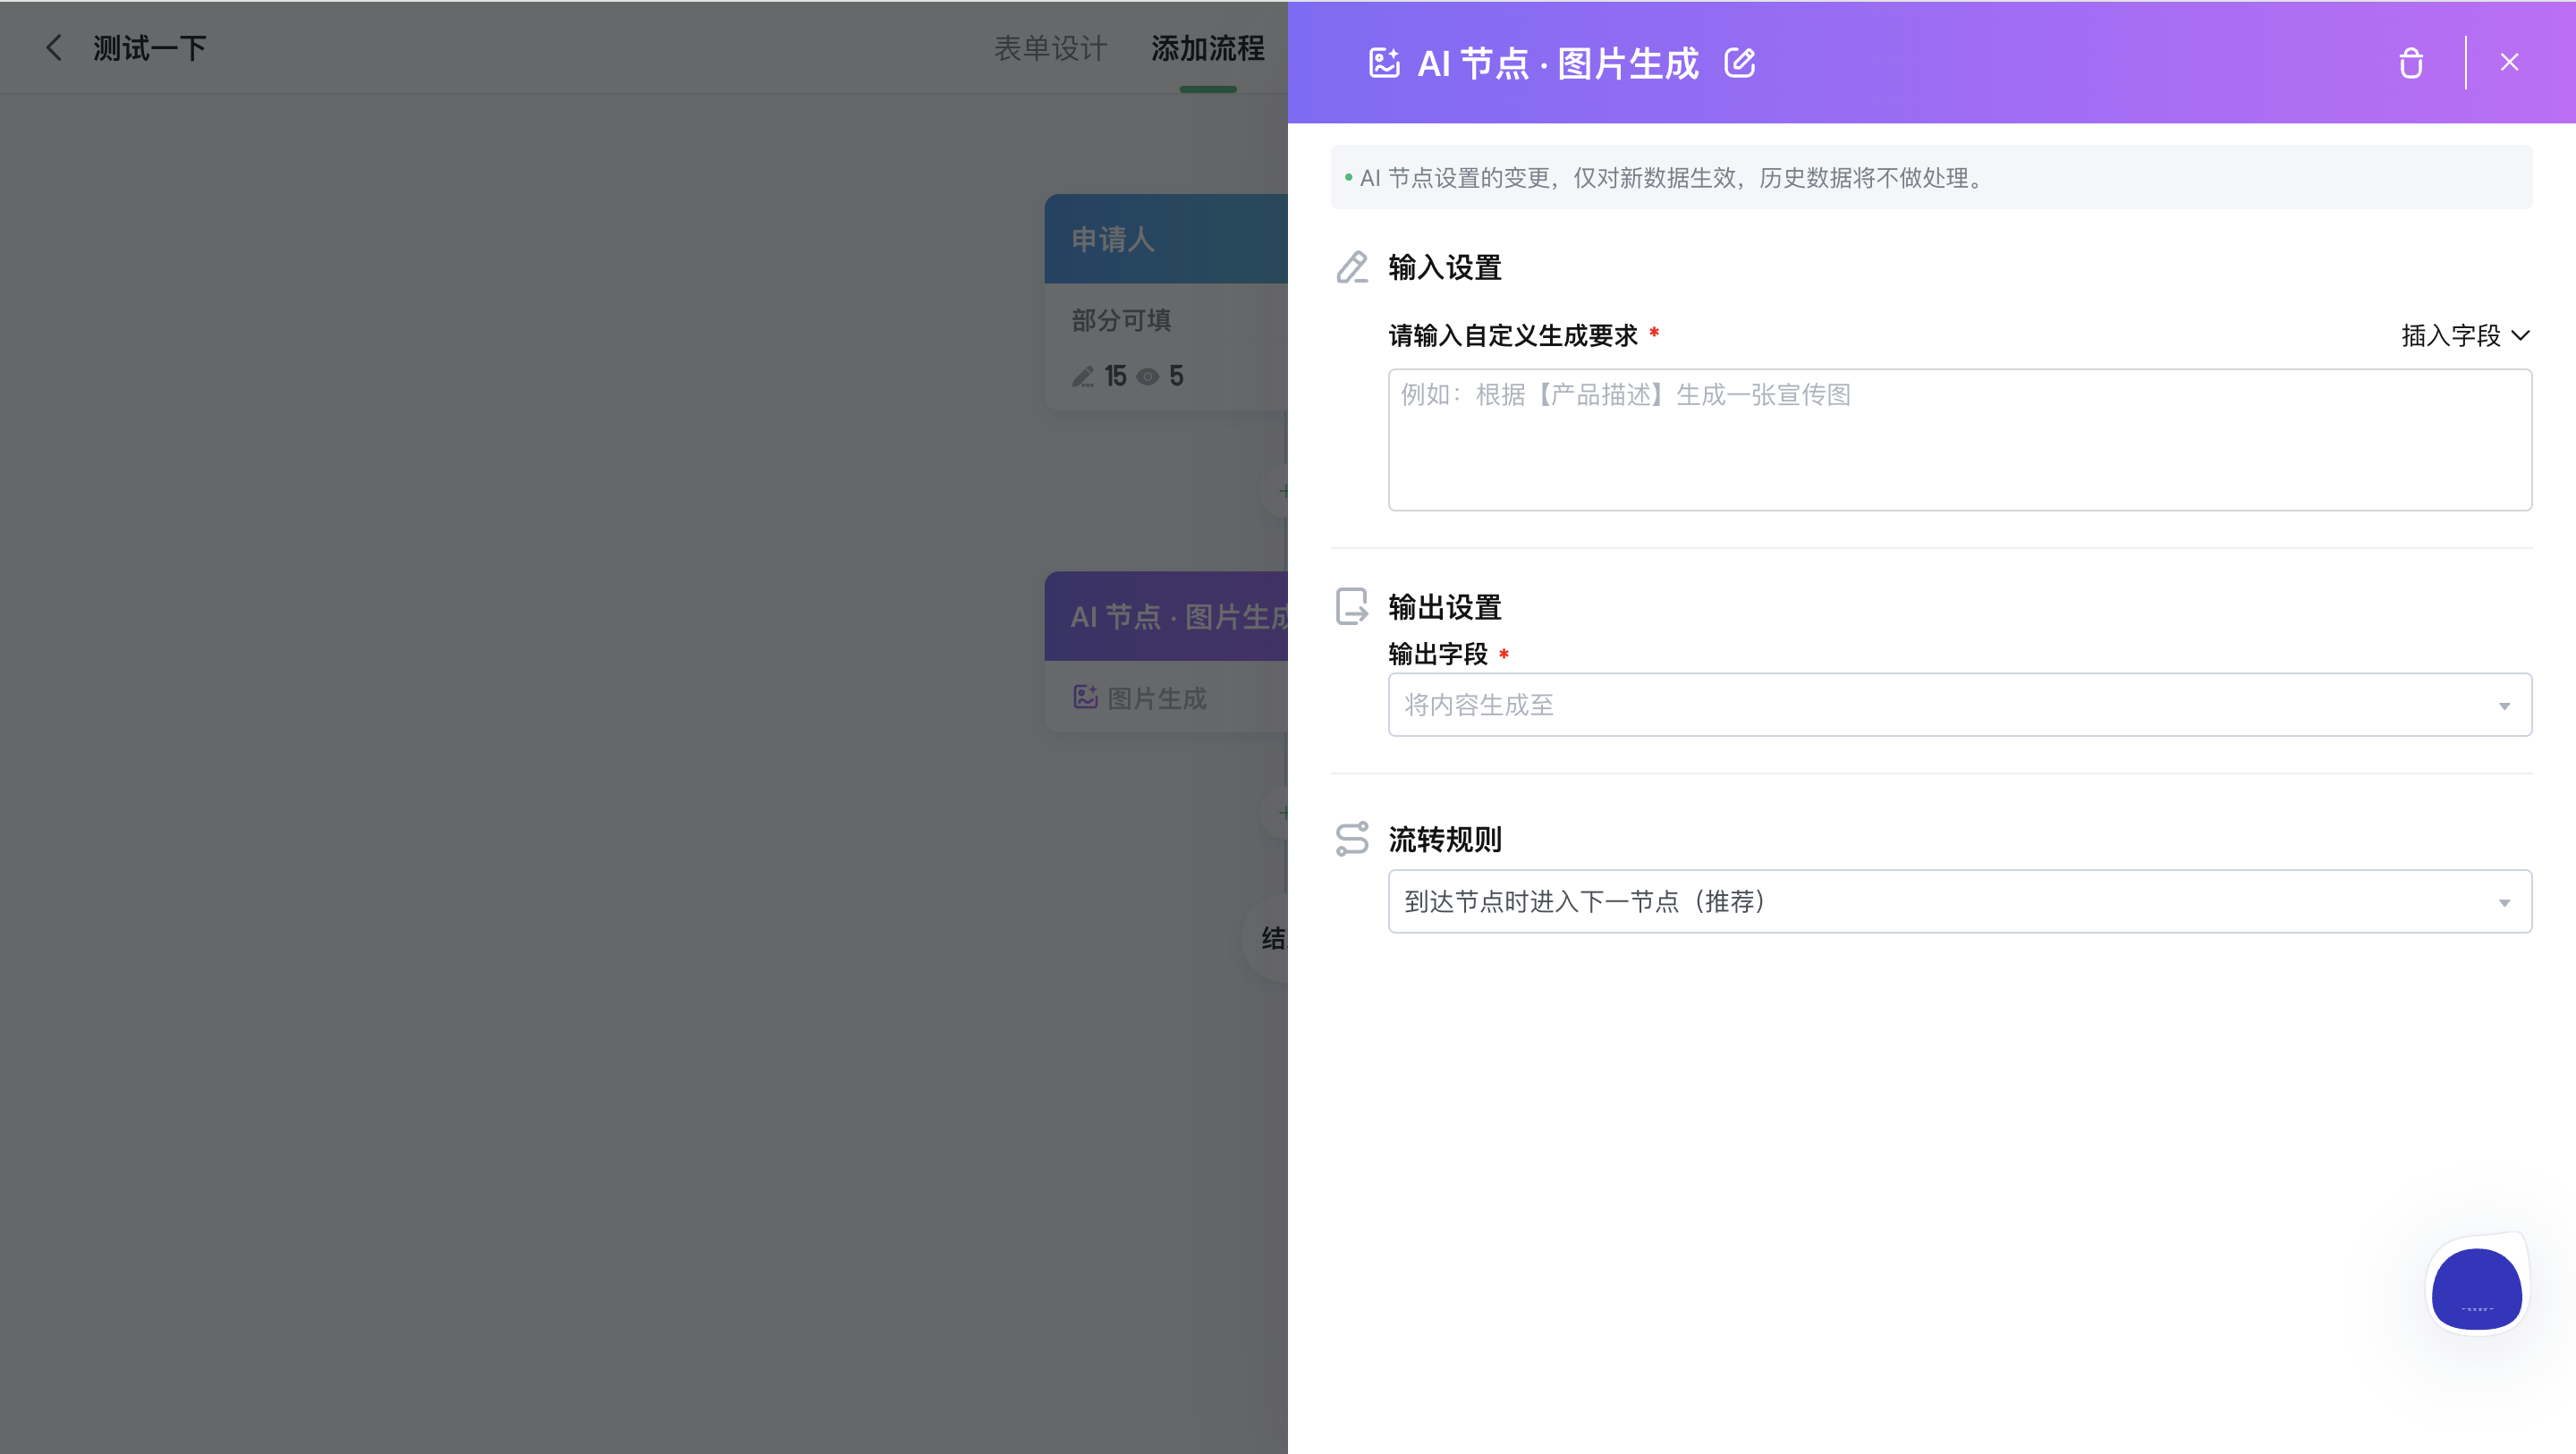This screenshot has width=2576, height=1454.
Task: Rename node using the edit pencil icon
Action: tap(1740, 63)
